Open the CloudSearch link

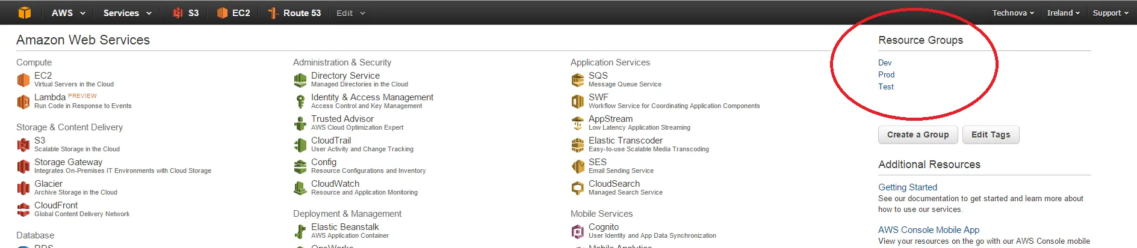(x=614, y=183)
